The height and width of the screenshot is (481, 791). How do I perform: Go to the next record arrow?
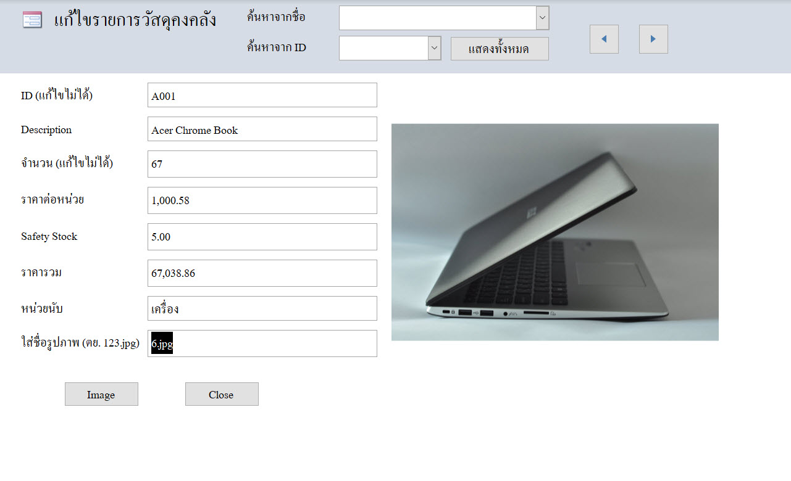[653, 39]
